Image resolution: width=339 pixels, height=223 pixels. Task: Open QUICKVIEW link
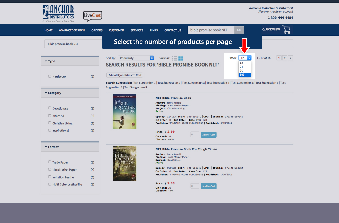coord(271,29)
